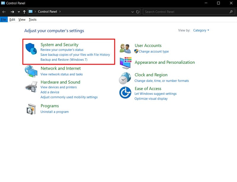
Task: Click the Appearance and Personalization monitor icon
Action: pyautogui.click(x=125, y=63)
